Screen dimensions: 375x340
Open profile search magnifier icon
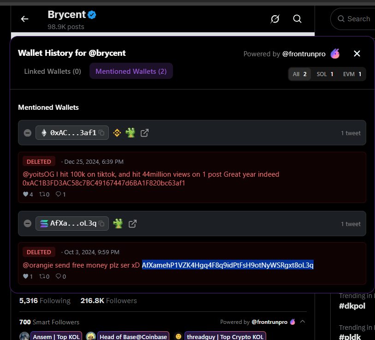[x=297, y=18]
